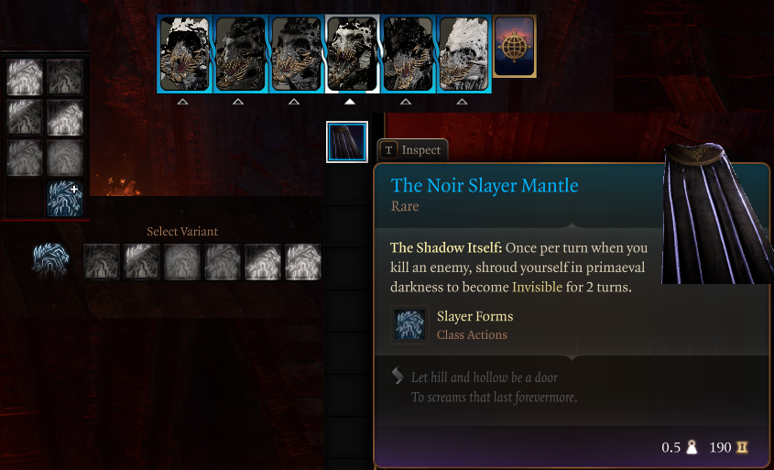Click top-left slayer form icon in side panel

pyautogui.click(x=24, y=77)
